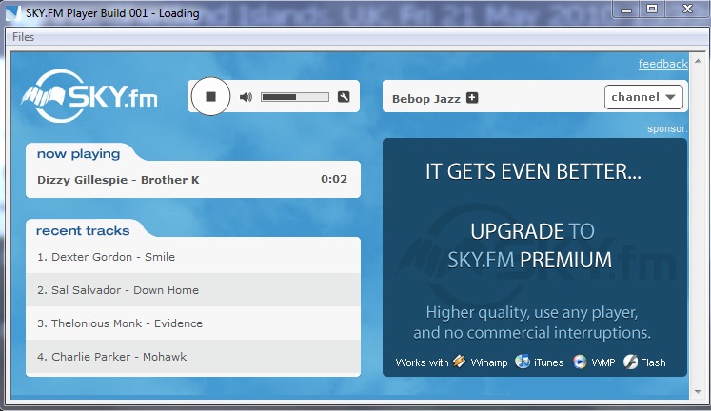Image resolution: width=711 pixels, height=411 pixels.
Task: Open the Files menu
Action: click(23, 37)
